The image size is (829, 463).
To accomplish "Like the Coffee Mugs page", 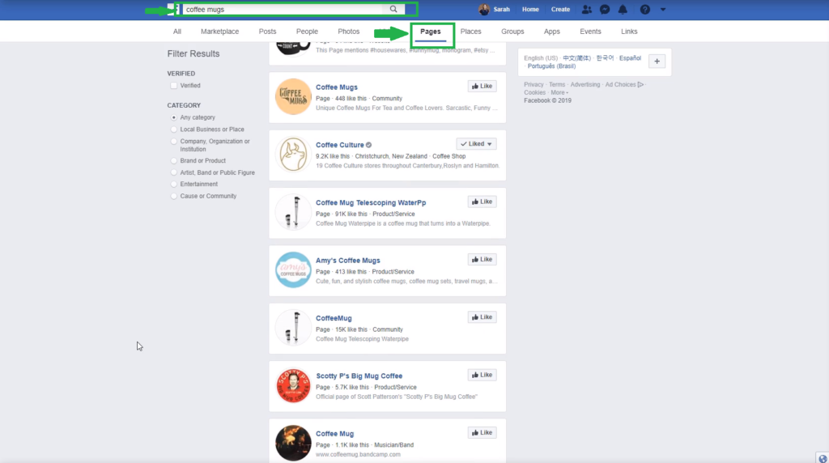I will pos(482,86).
